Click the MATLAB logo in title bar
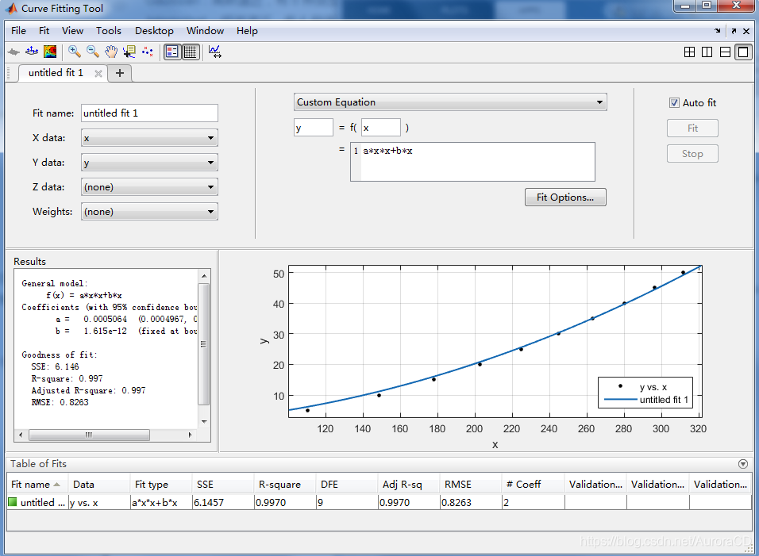Image resolution: width=759 pixels, height=556 pixels. (12, 8)
